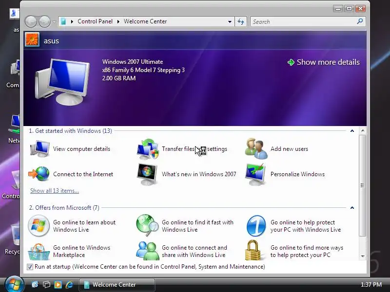Toggle the Run at startup checkbox

point(30,267)
